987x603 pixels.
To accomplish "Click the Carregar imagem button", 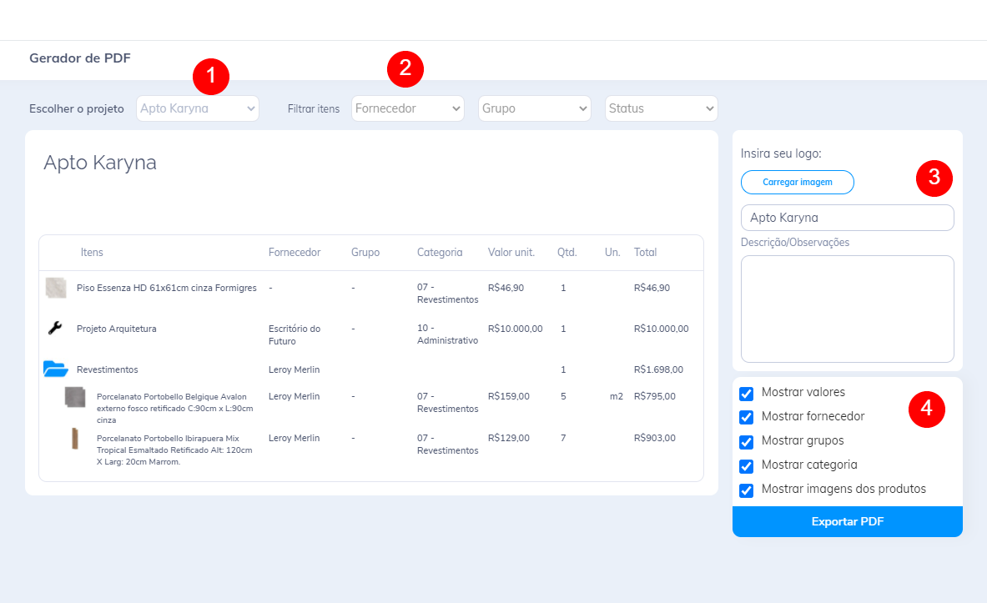I will [x=798, y=182].
